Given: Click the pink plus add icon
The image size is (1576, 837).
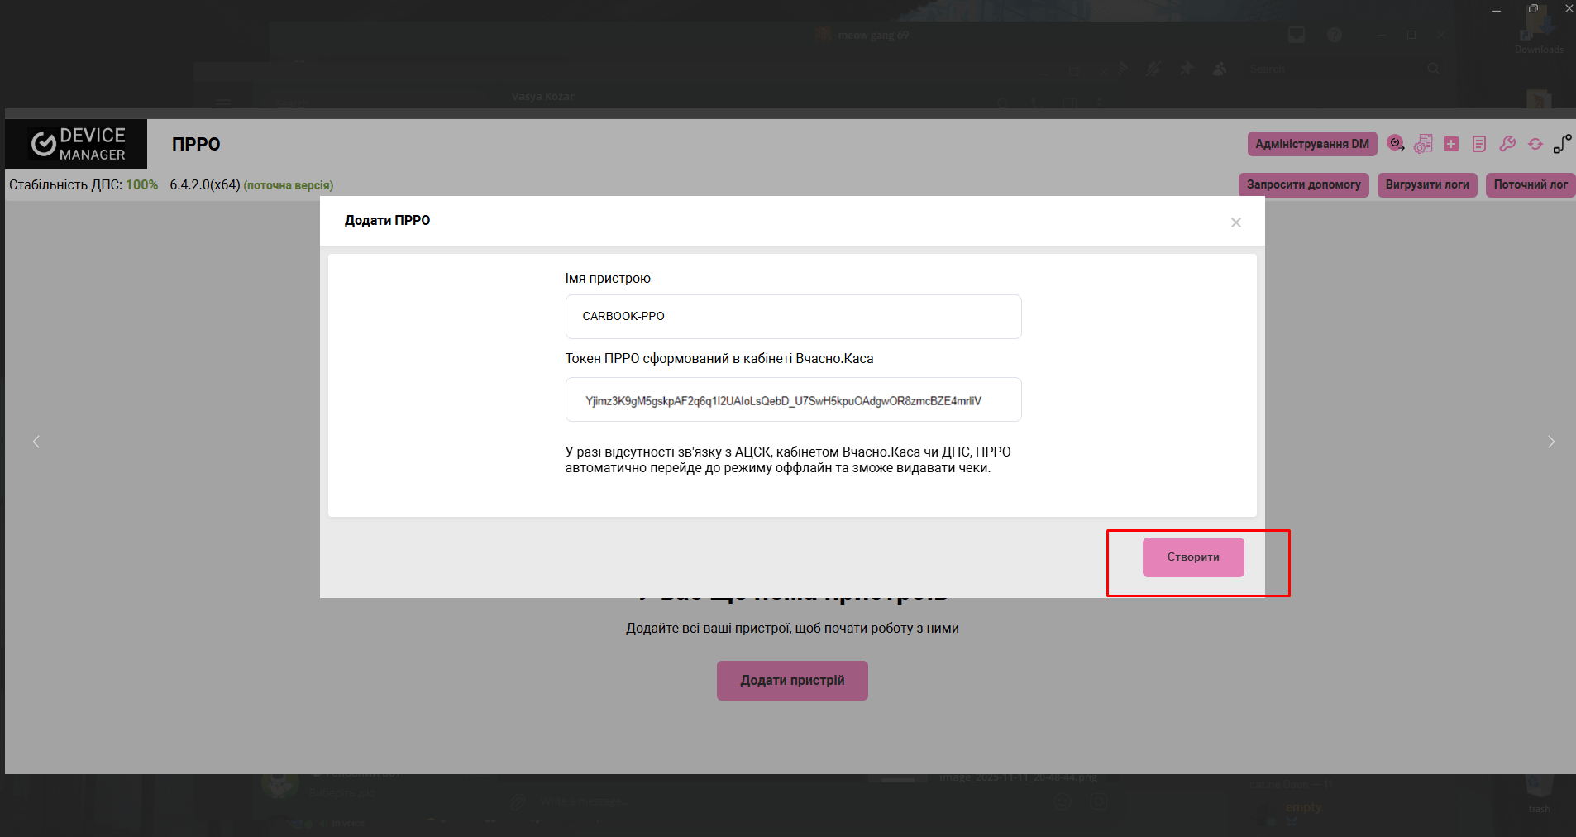Looking at the screenshot, I should click(x=1451, y=144).
